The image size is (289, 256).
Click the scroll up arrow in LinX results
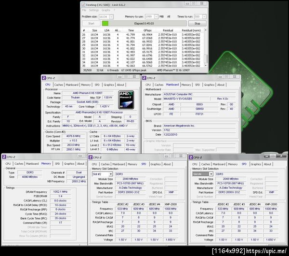(206, 30)
